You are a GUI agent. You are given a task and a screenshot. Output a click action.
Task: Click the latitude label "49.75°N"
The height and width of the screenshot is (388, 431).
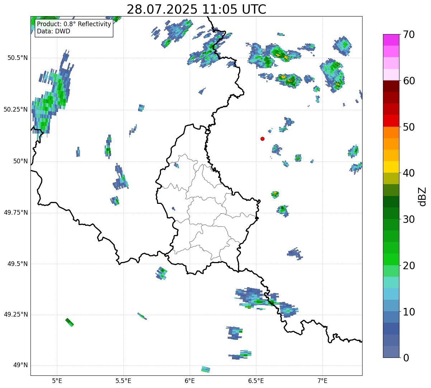pos(16,212)
